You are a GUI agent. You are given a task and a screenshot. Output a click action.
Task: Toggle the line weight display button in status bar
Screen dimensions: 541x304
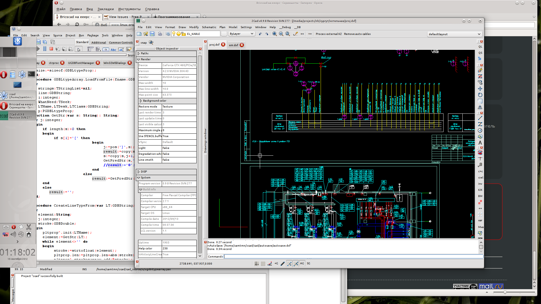coord(283,264)
